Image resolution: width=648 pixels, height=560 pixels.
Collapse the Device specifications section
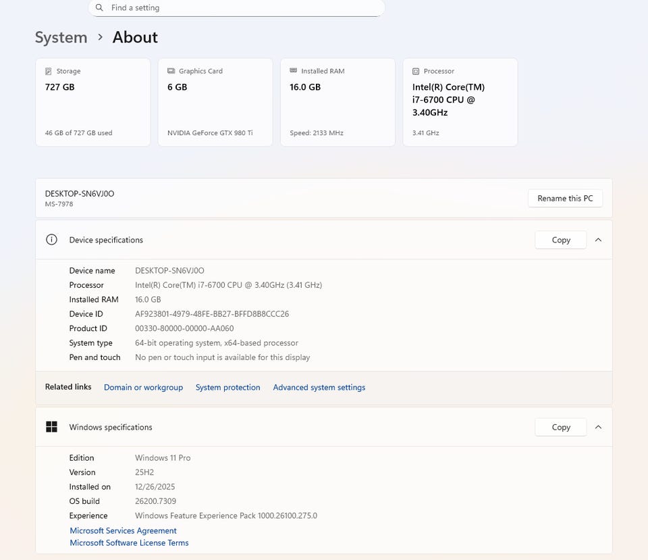(x=598, y=240)
